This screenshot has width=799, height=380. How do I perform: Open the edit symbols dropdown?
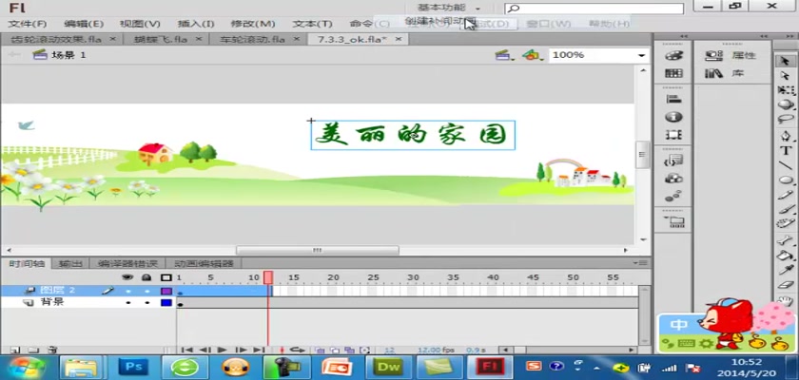pos(536,56)
